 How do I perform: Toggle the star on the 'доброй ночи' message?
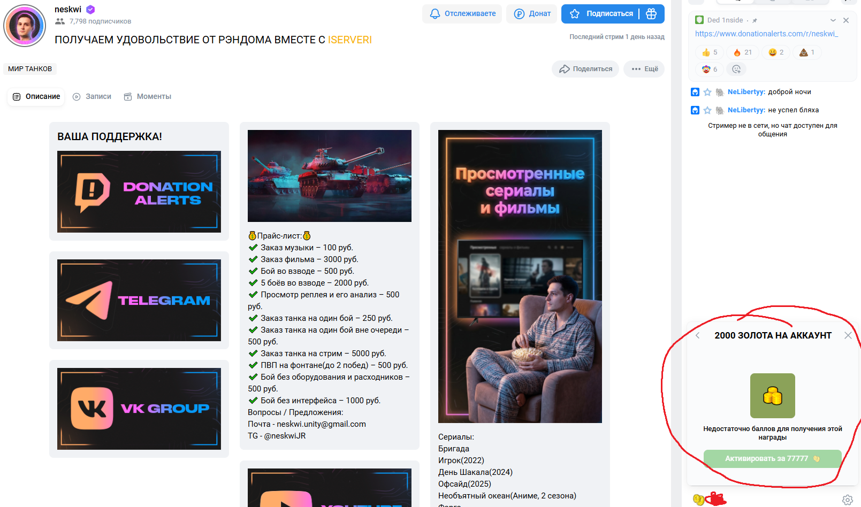707,92
